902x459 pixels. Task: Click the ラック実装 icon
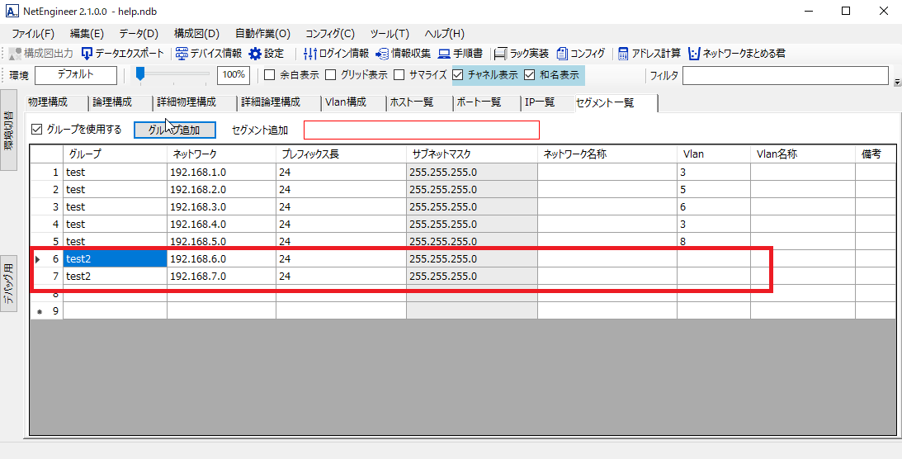pyautogui.click(x=500, y=54)
